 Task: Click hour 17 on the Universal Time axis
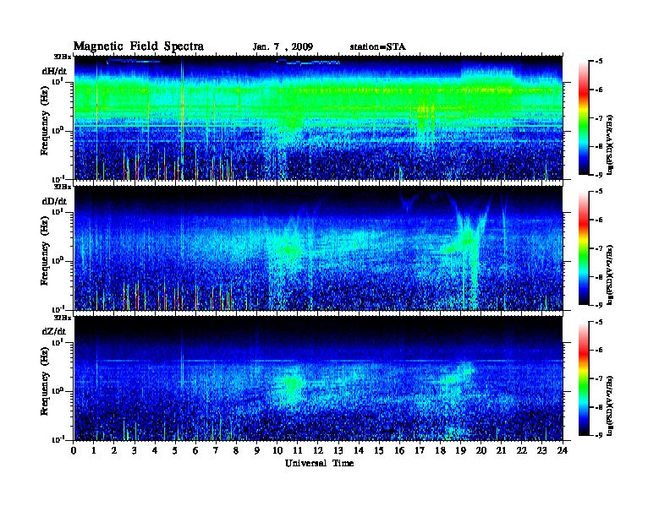click(x=420, y=450)
